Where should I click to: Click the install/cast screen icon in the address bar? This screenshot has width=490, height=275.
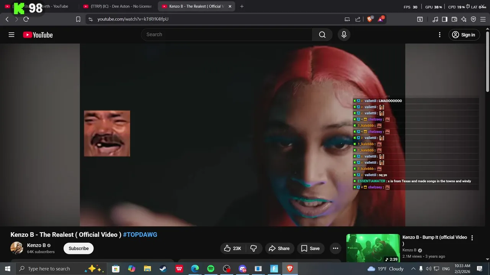click(x=347, y=19)
